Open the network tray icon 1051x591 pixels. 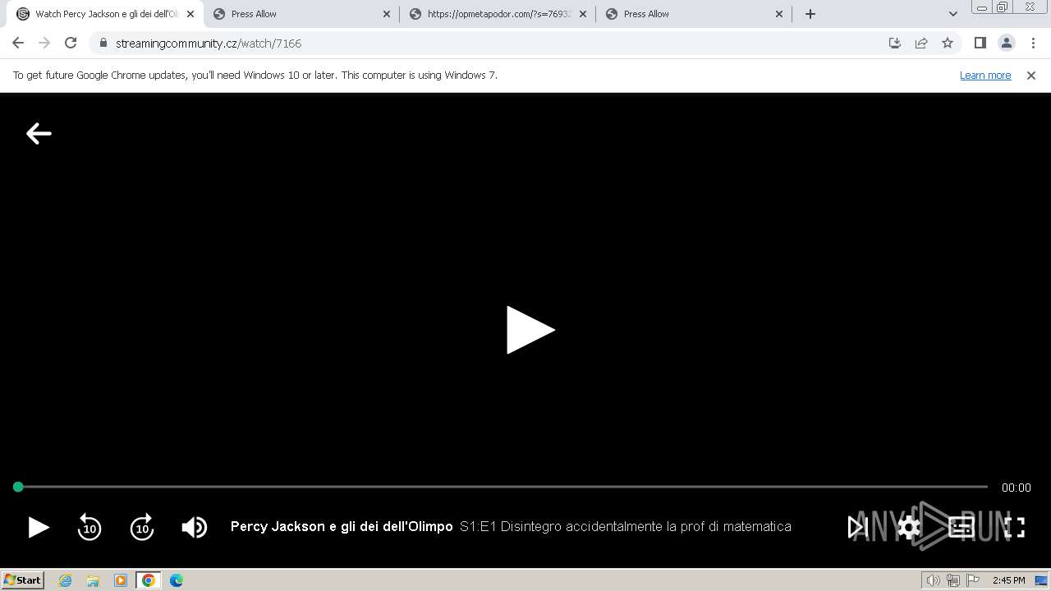coord(953,580)
